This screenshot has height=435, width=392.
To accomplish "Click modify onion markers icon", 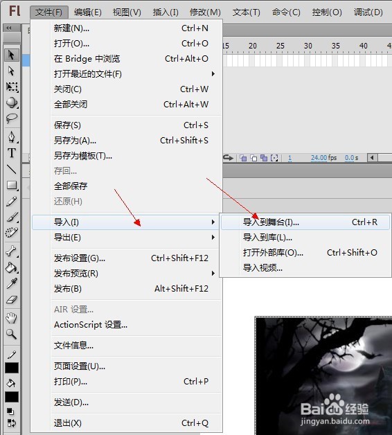I will [x=274, y=158].
